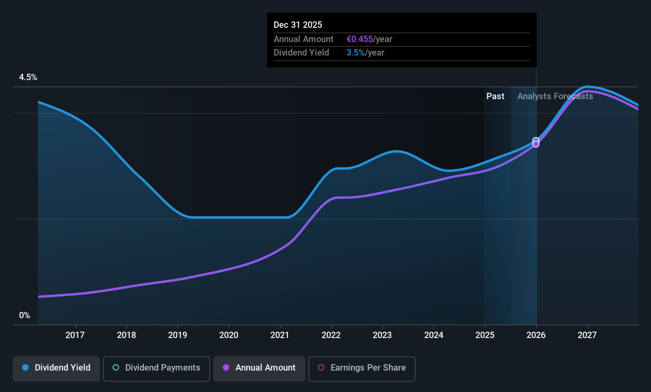Click the 4.5% y-axis label
The image size is (651, 392).
pyautogui.click(x=28, y=77)
